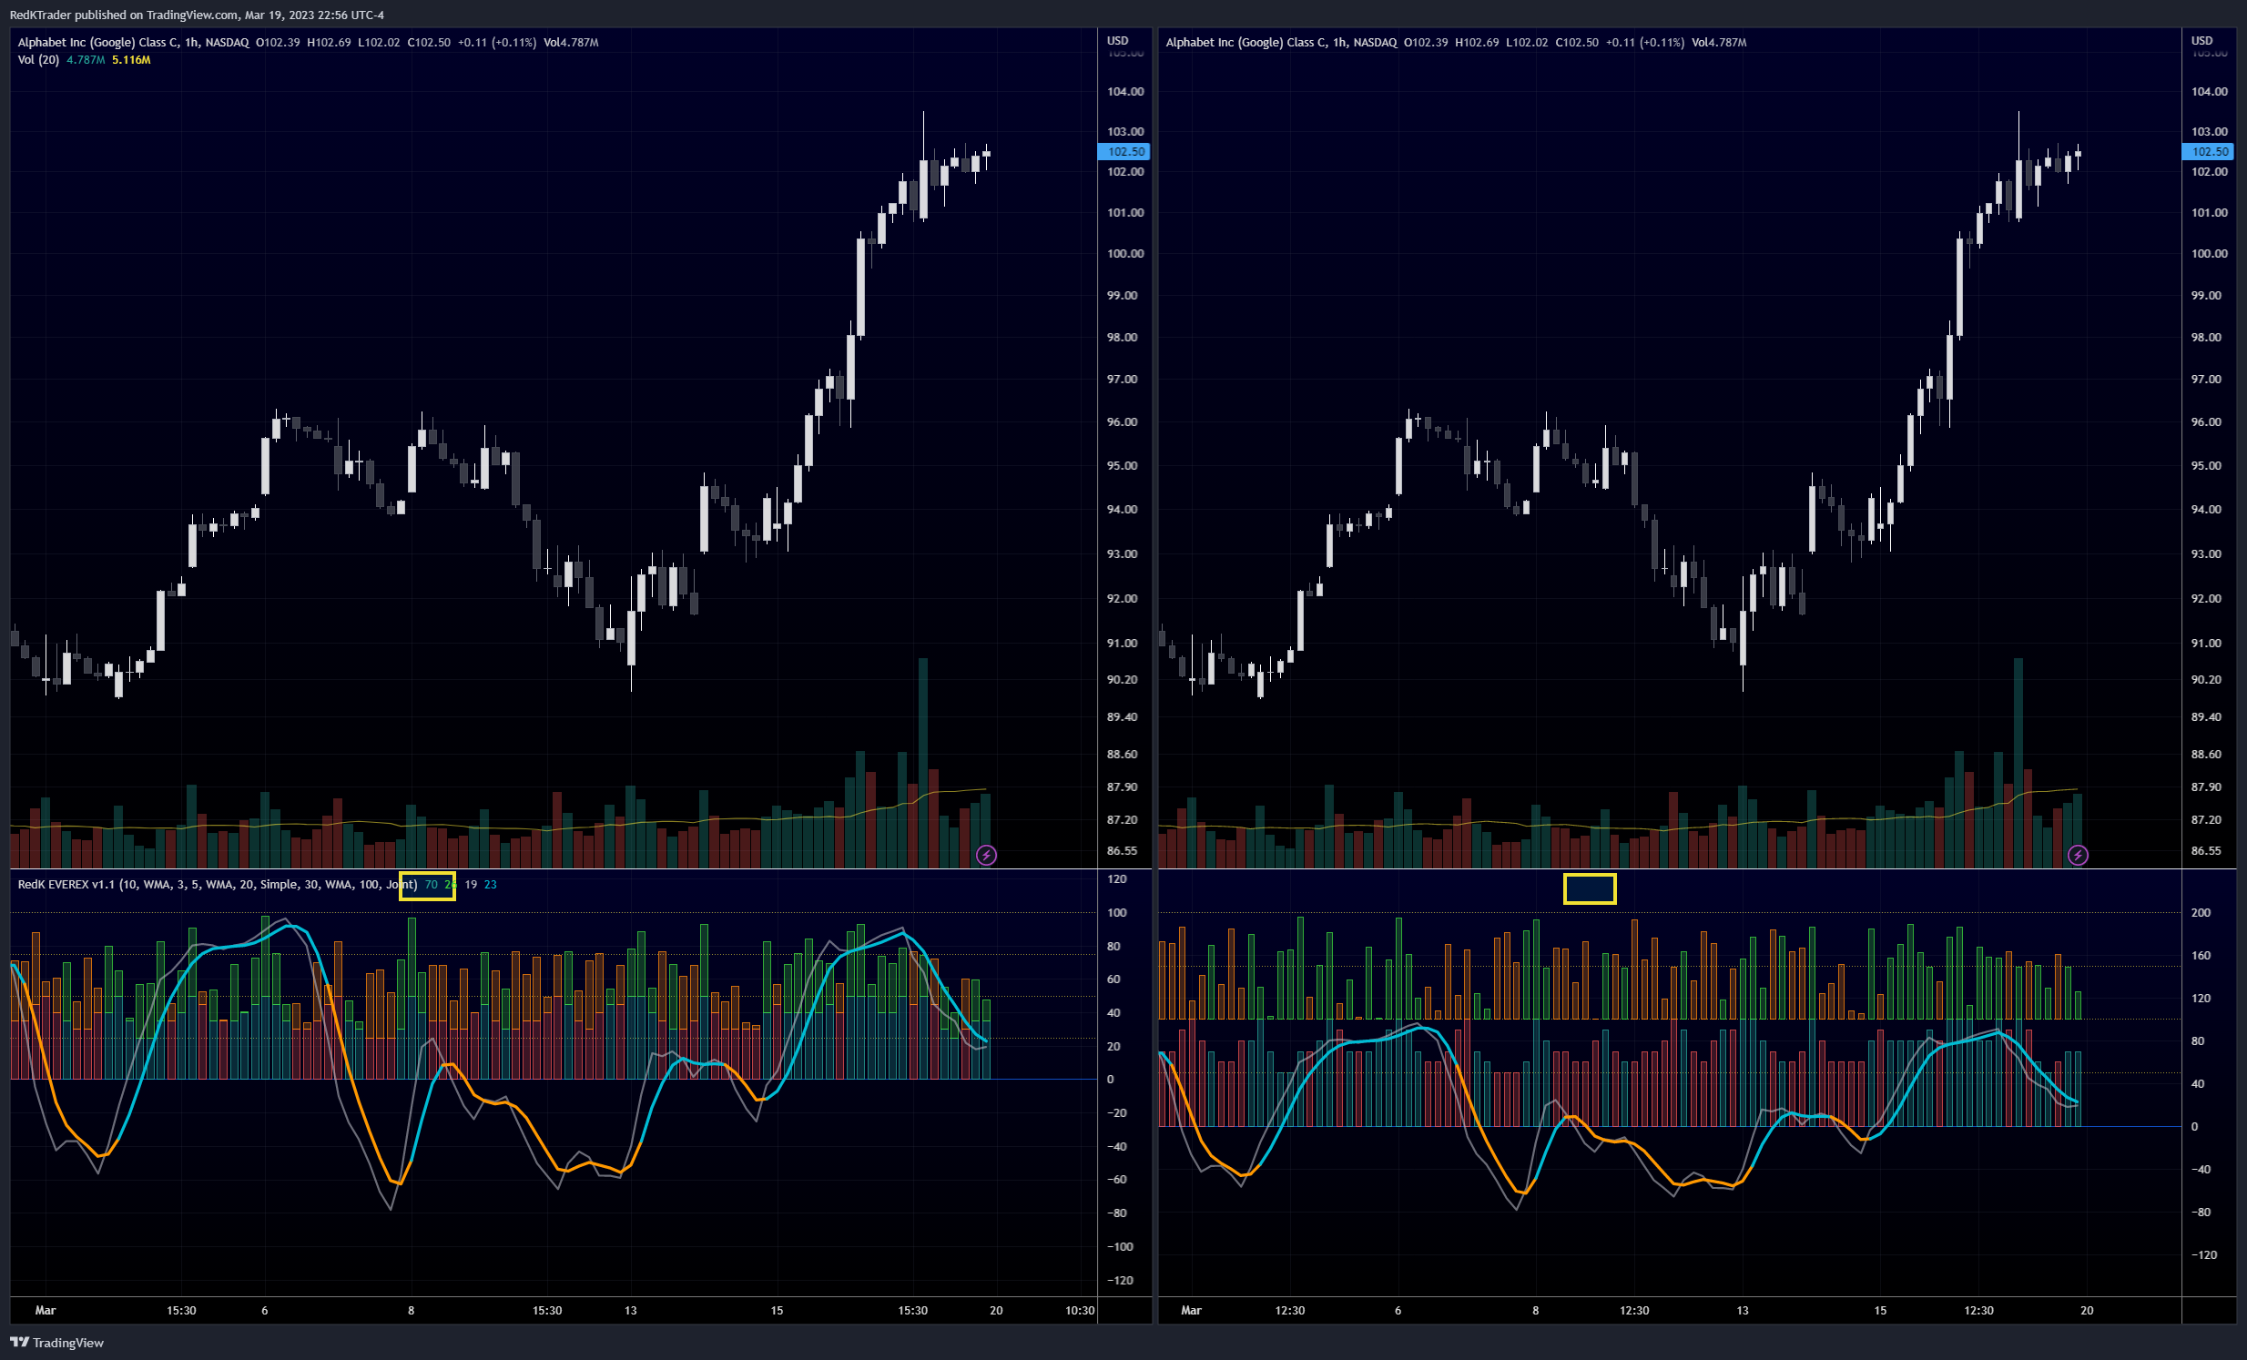
Task: Click the 100 level on left indicator scale
Action: pyautogui.click(x=1117, y=912)
